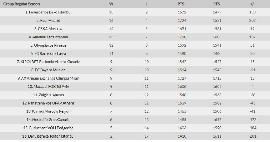The image size is (270, 142).
Task: Click the PTS- column header
Action: tap(217, 4)
